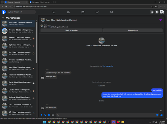Open conversation info purple icon

point(160,20)
